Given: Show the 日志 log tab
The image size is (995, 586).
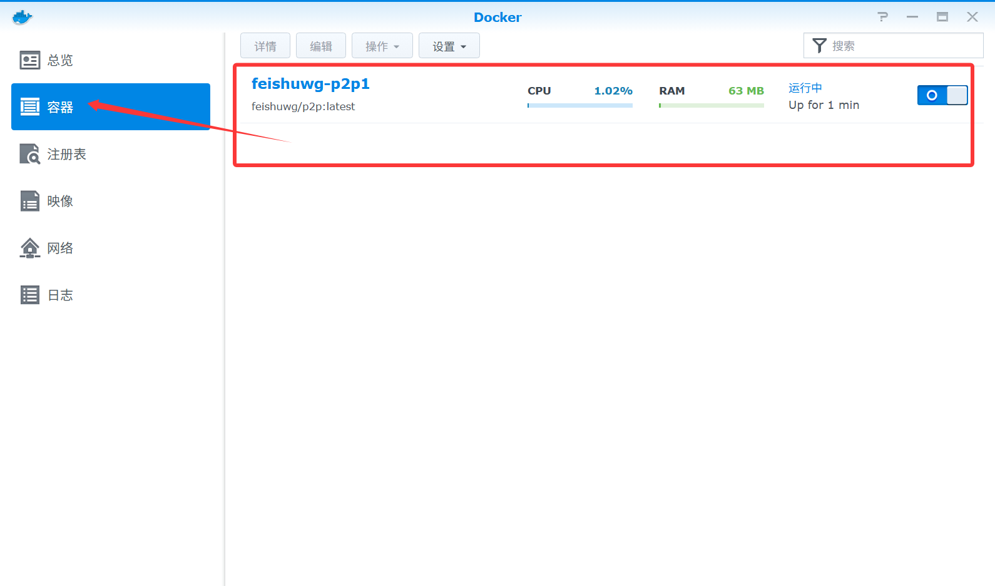Looking at the screenshot, I should (x=111, y=295).
